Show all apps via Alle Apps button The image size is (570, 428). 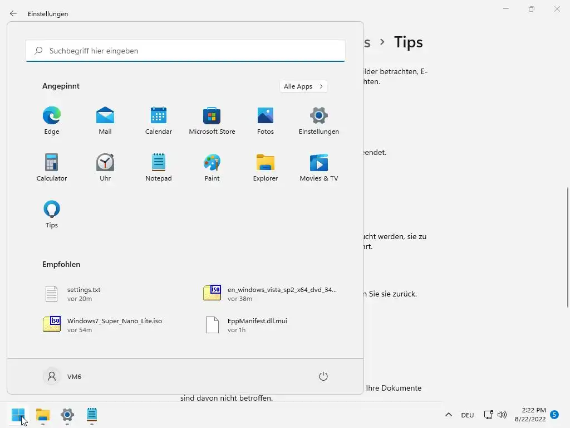[303, 86]
